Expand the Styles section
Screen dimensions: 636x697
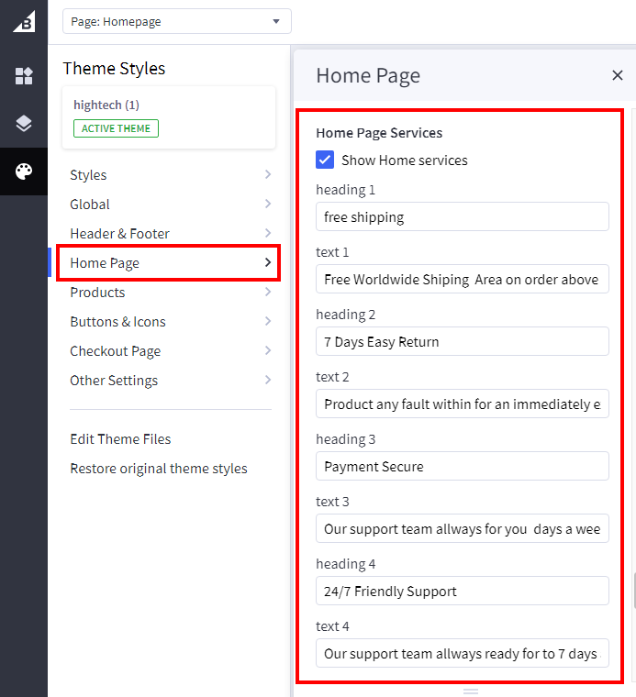point(170,175)
